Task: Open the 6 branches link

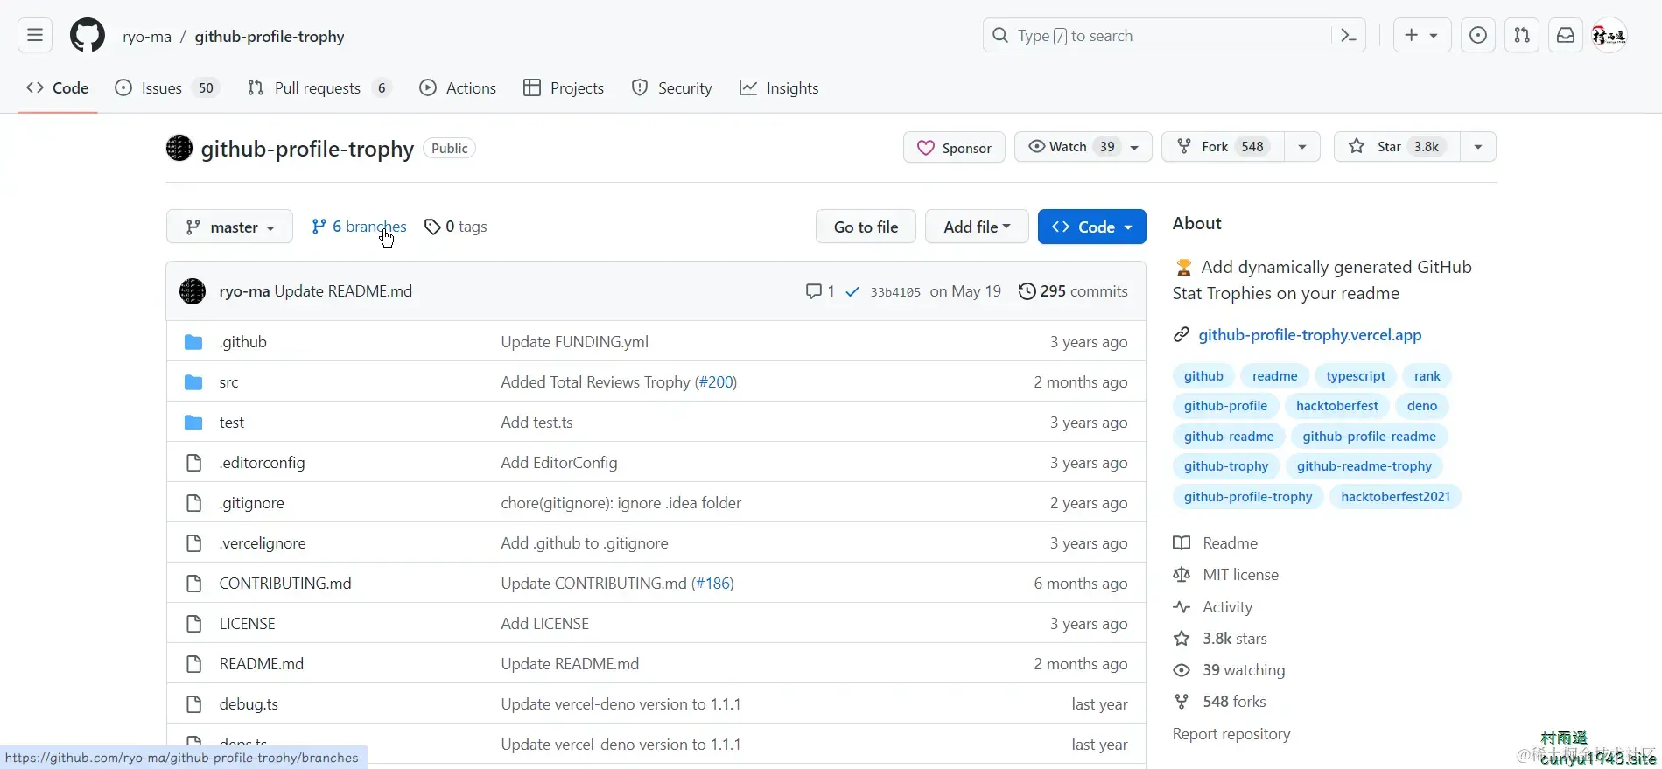Action: click(x=359, y=227)
